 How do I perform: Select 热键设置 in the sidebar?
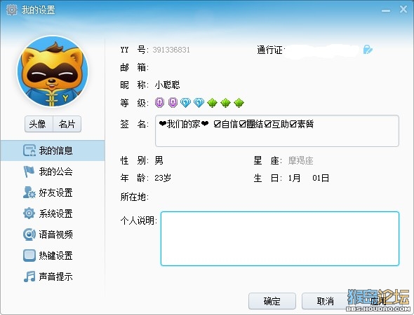click(53, 255)
